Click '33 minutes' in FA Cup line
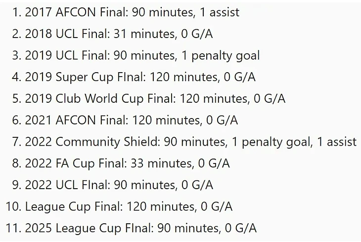361x242 pixels. [161, 163]
